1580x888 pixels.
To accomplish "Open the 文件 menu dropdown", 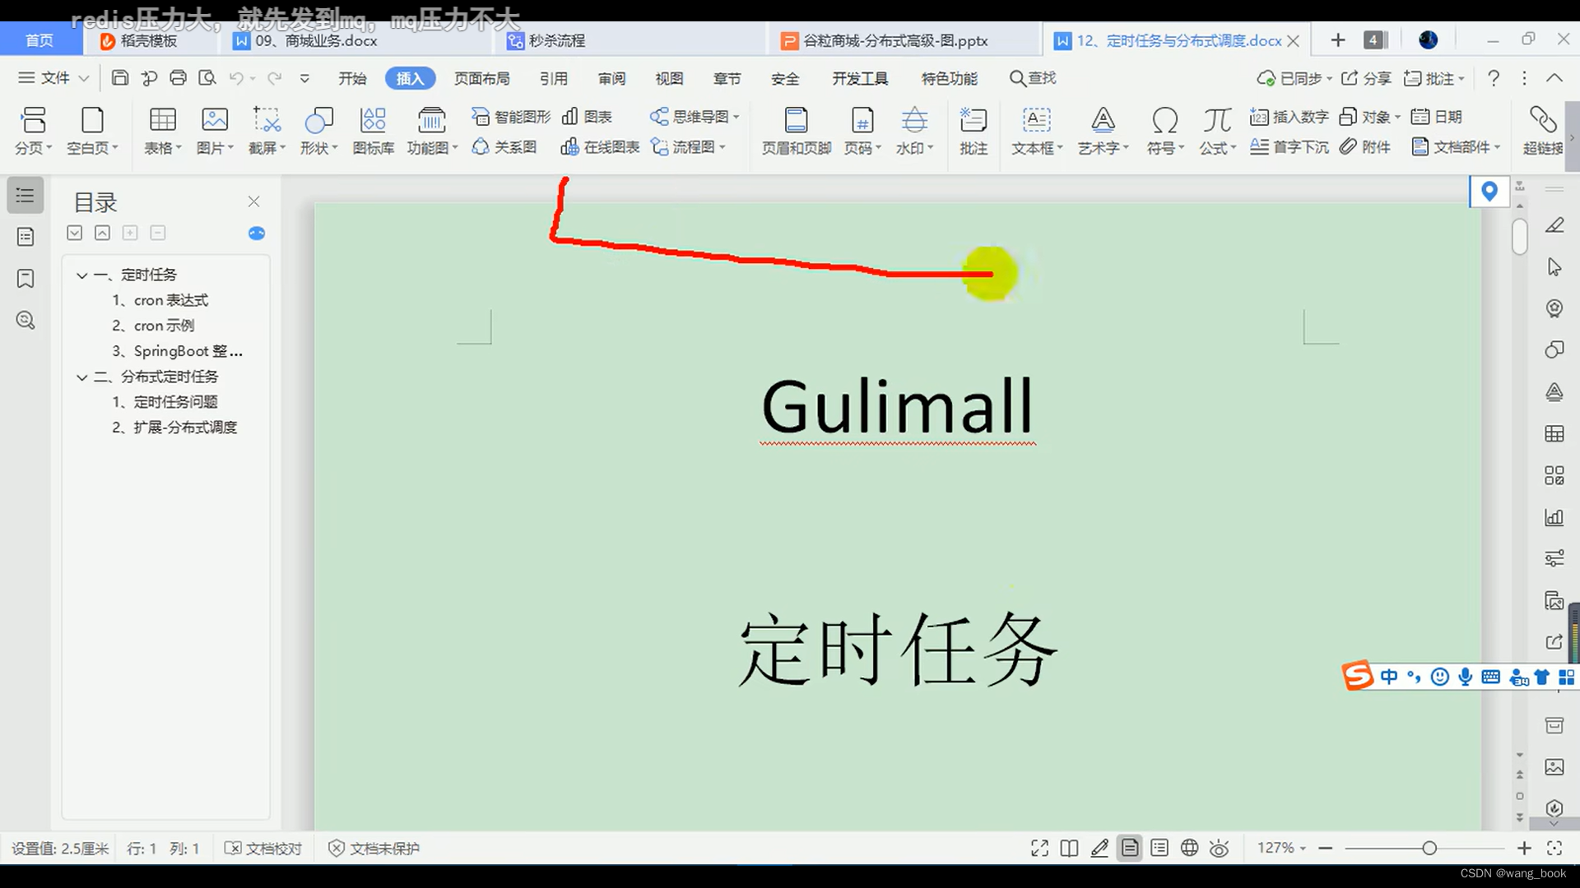I will coord(53,78).
